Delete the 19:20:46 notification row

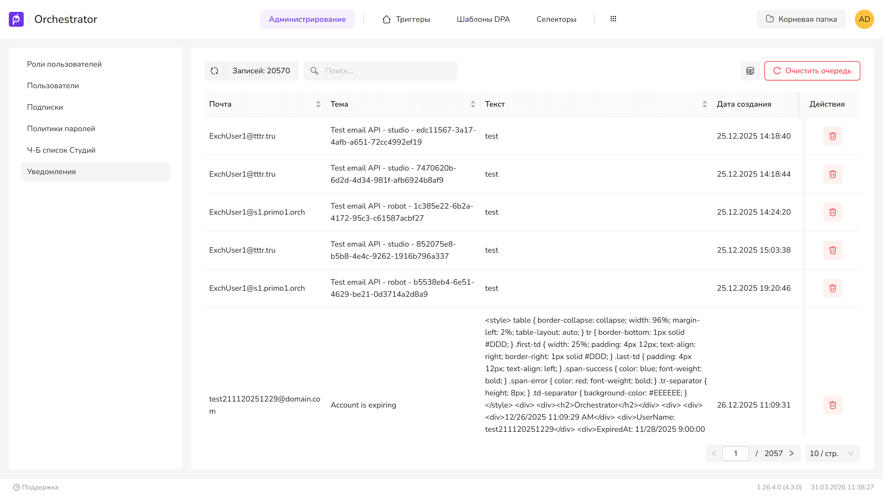[x=833, y=288]
